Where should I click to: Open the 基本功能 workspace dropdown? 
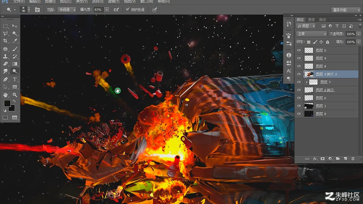pos(346,10)
